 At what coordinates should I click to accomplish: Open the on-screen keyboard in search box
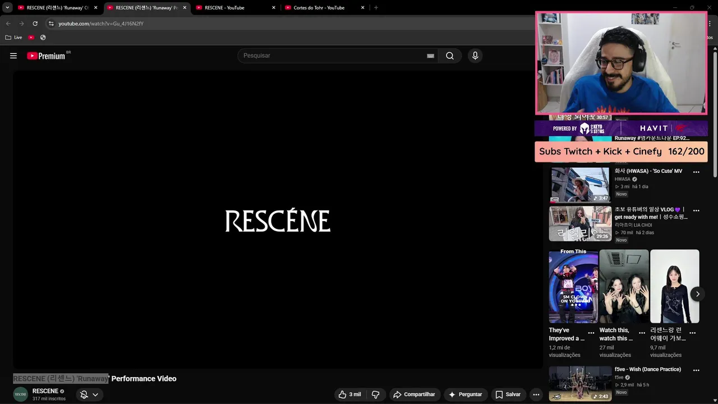430,56
